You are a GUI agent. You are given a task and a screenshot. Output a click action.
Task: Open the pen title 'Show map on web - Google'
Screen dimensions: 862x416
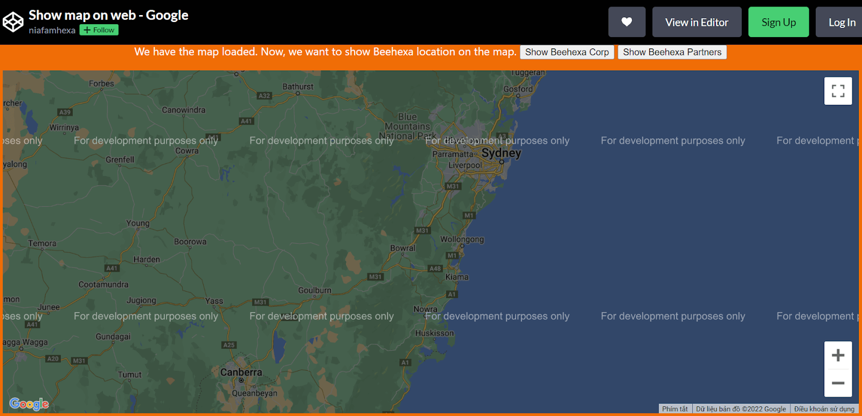coord(108,15)
